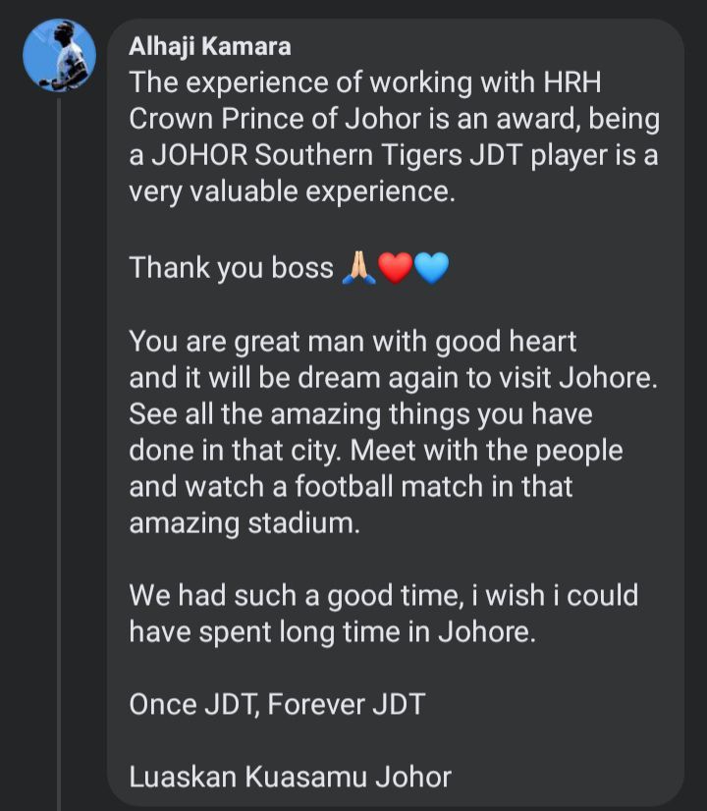The image size is (707, 811).
Task: Click the Alhaji Kamara commenter name
Action: coord(209,47)
